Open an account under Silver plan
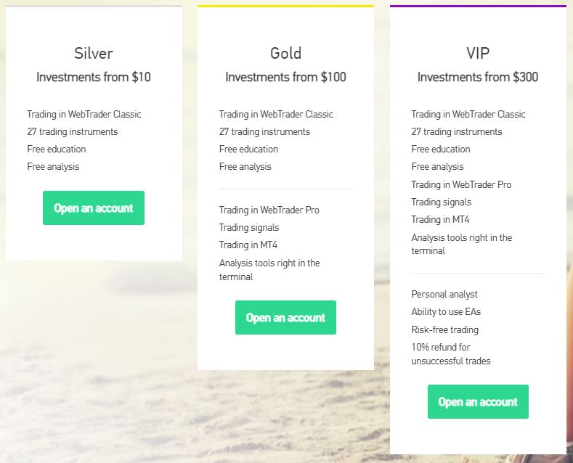The image size is (573, 463). coord(94,208)
